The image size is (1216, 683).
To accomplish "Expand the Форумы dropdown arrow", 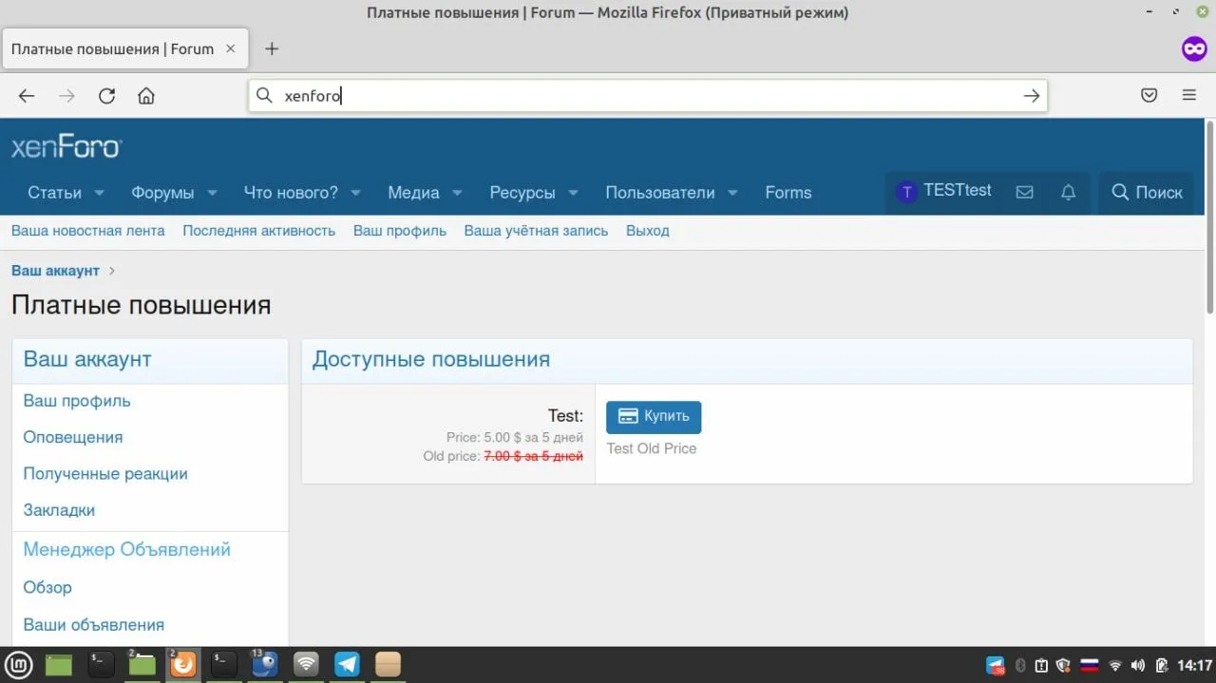I will (212, 193).
